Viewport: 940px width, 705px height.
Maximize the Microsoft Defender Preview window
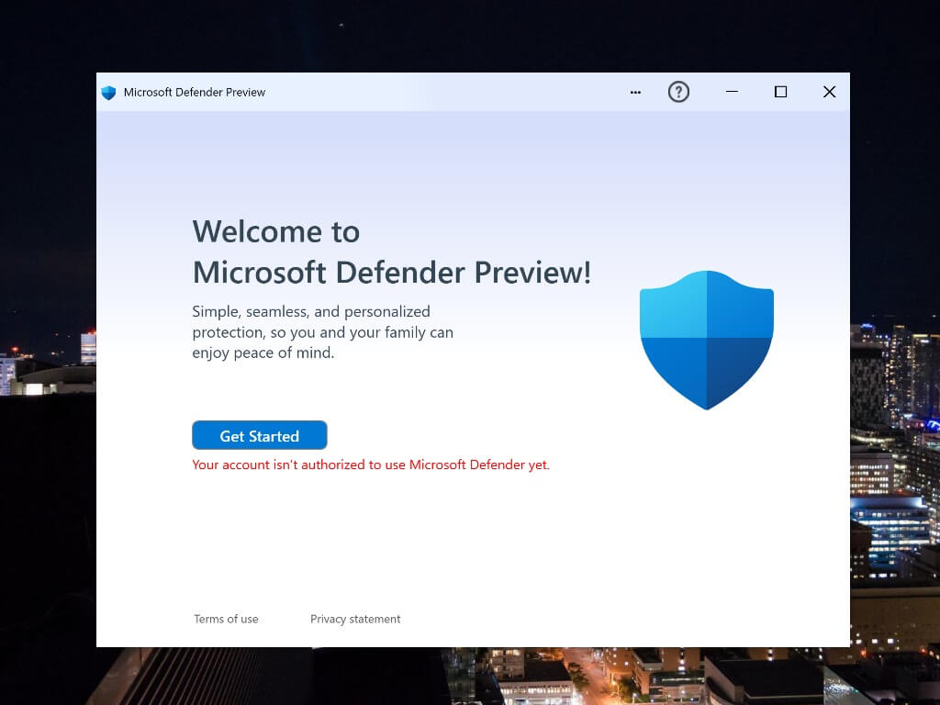[x=780, y=92]
